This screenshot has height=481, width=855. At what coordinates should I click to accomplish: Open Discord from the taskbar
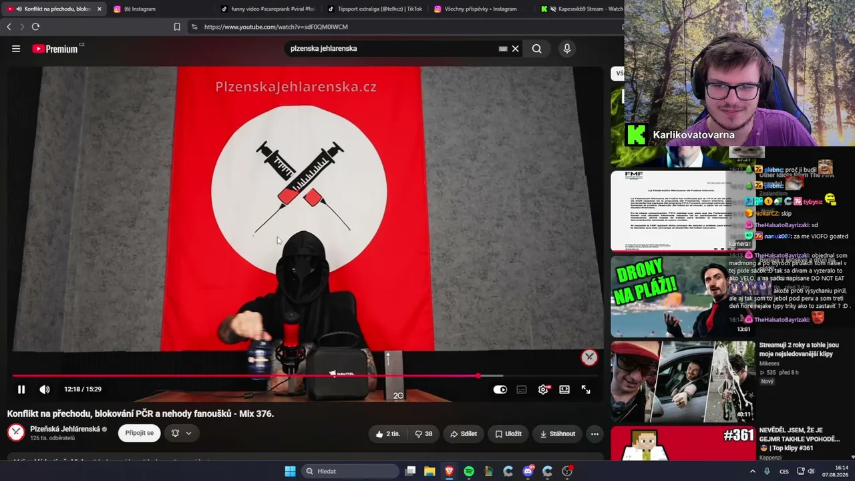pyautogui.click(x=528, y=471)
